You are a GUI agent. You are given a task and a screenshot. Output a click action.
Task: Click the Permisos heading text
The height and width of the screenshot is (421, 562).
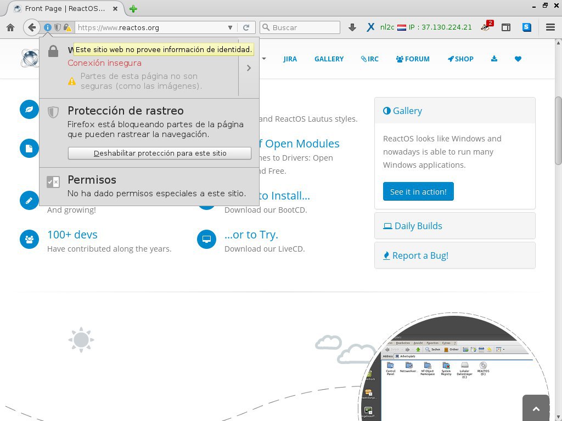[x=92, y=180]
